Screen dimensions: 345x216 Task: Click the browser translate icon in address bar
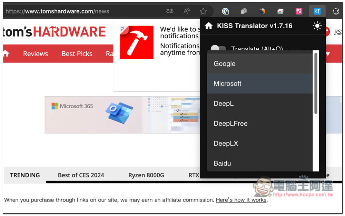[x=170, y=11]
